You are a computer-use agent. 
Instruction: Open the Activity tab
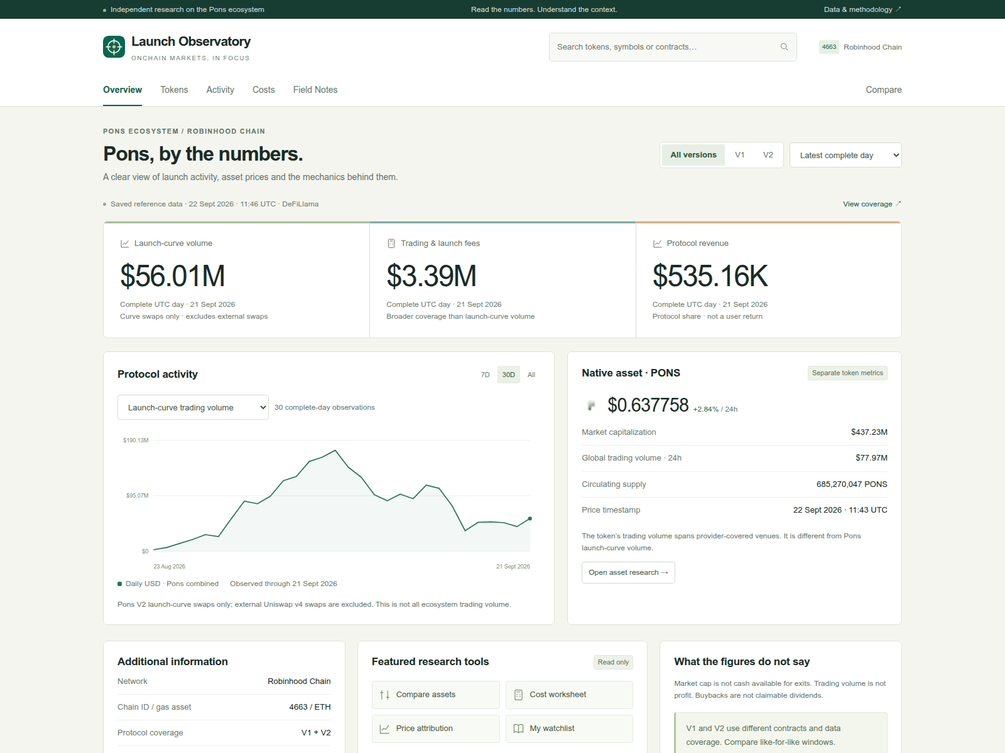pos(220,90)
